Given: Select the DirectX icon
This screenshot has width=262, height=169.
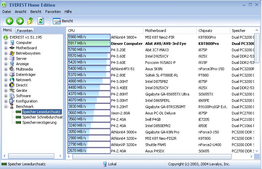Looking at the screenshot, I should tap(12, 85).
